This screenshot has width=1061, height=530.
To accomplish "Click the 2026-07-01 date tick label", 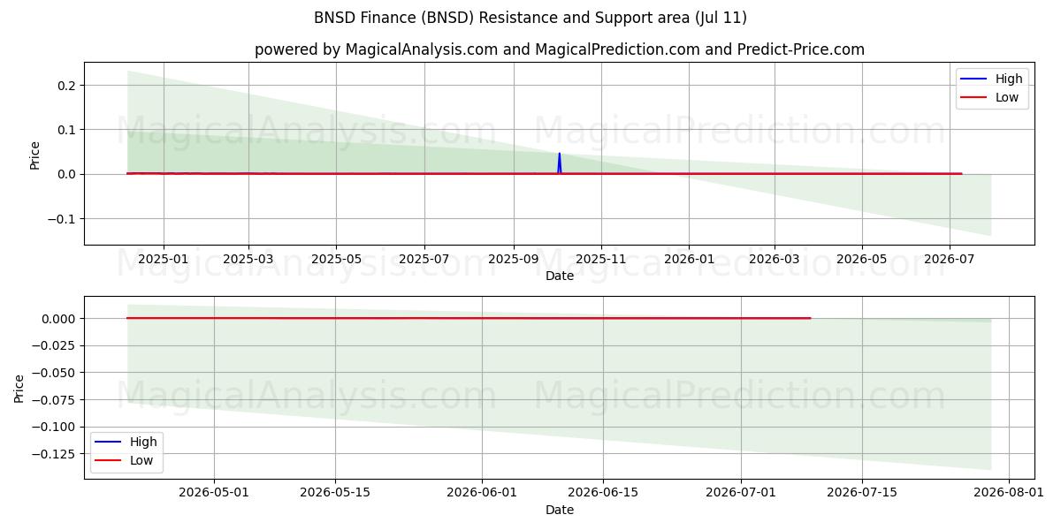I will click(741, 493).
